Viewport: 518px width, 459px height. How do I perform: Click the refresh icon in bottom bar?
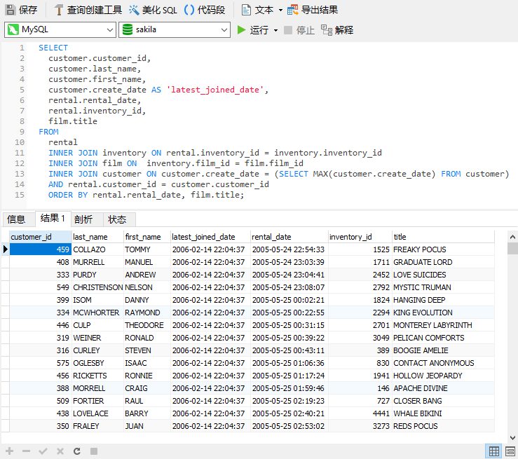pos(77,451)
